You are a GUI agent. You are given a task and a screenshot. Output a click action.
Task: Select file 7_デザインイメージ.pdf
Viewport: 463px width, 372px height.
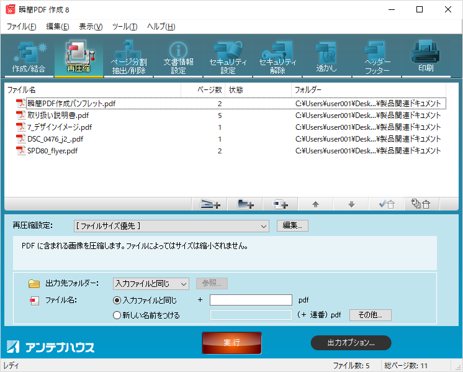[x=60, y=127]
